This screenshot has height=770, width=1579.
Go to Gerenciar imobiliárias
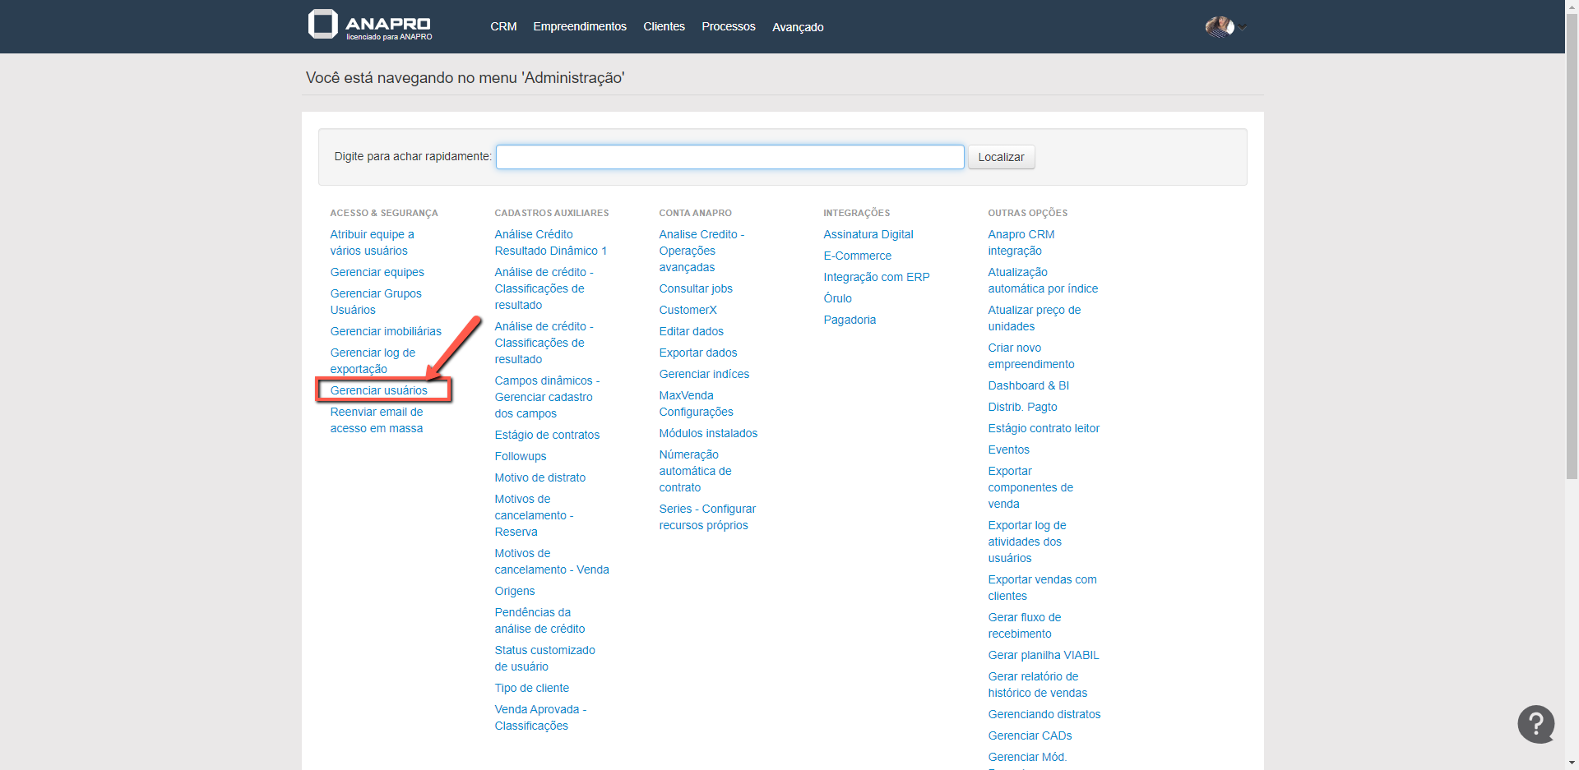tap(385, 331)
